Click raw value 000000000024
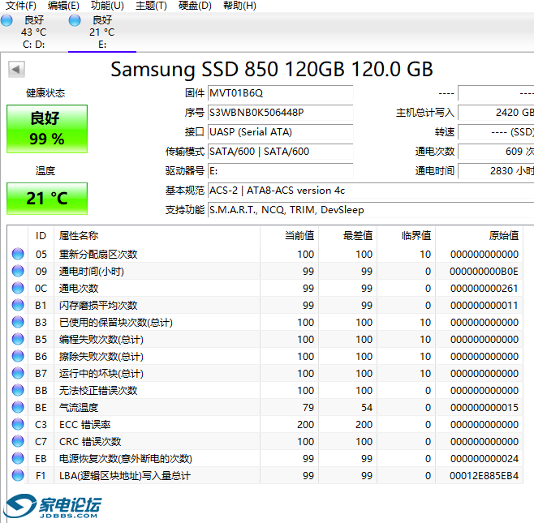Viewport: 534px width, 523px height. tap(484, 458)
